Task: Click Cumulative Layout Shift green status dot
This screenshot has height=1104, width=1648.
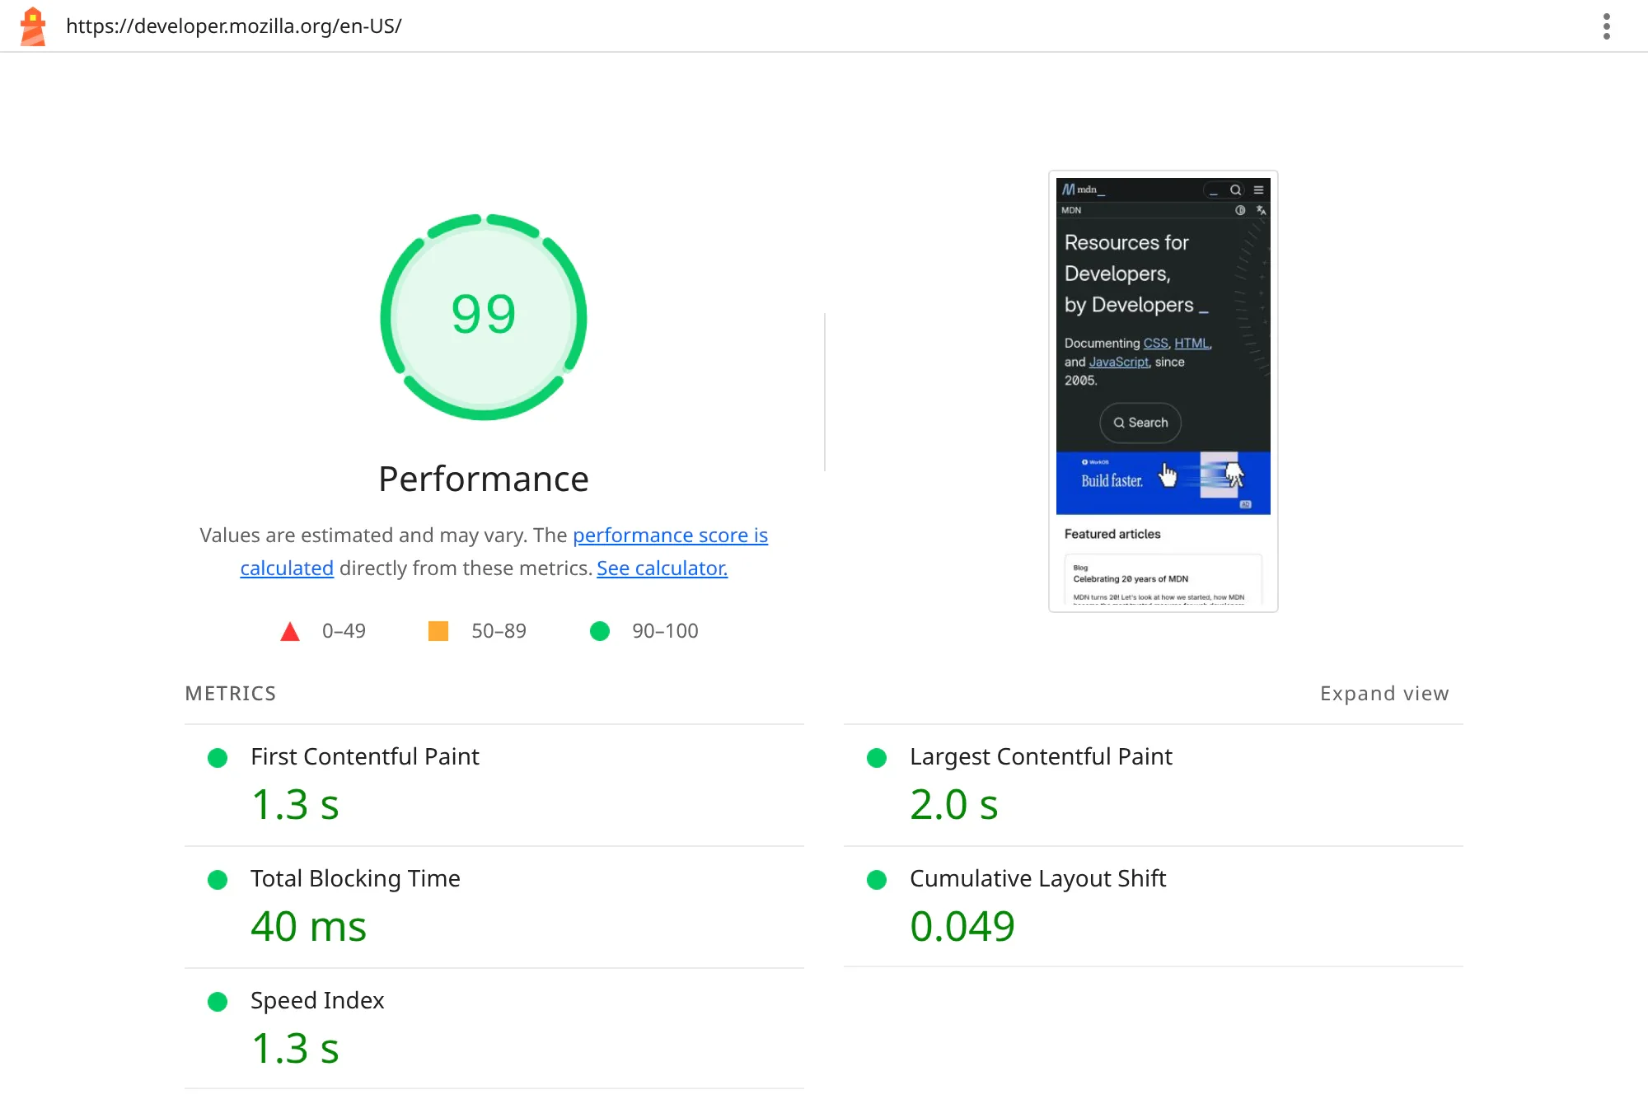Action: (877, 880)
